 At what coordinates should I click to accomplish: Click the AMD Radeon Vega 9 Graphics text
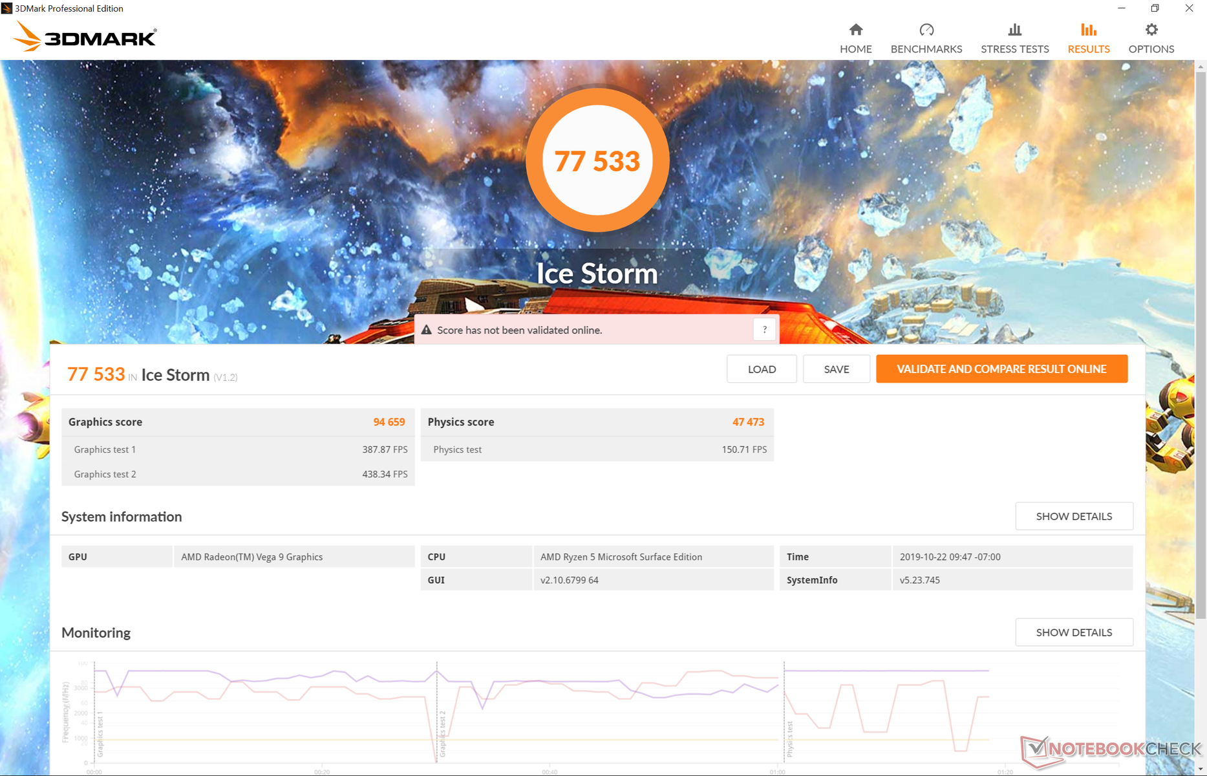[x=251, y=557]
